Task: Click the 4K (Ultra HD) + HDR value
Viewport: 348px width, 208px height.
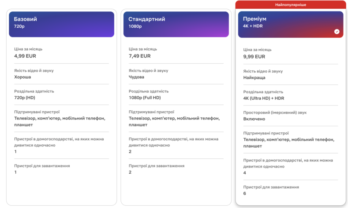Action: coord(264,98)
